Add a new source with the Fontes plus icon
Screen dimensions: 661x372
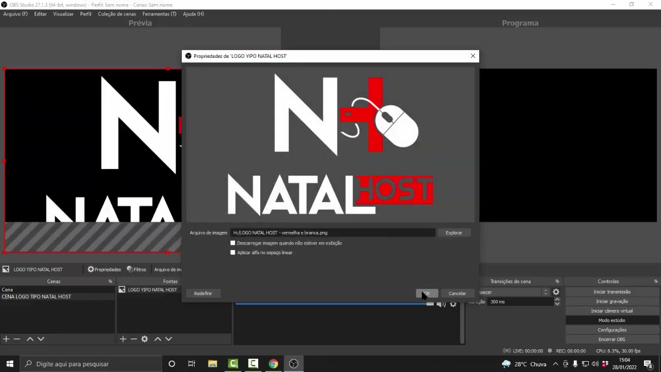[x=123, y=339]
